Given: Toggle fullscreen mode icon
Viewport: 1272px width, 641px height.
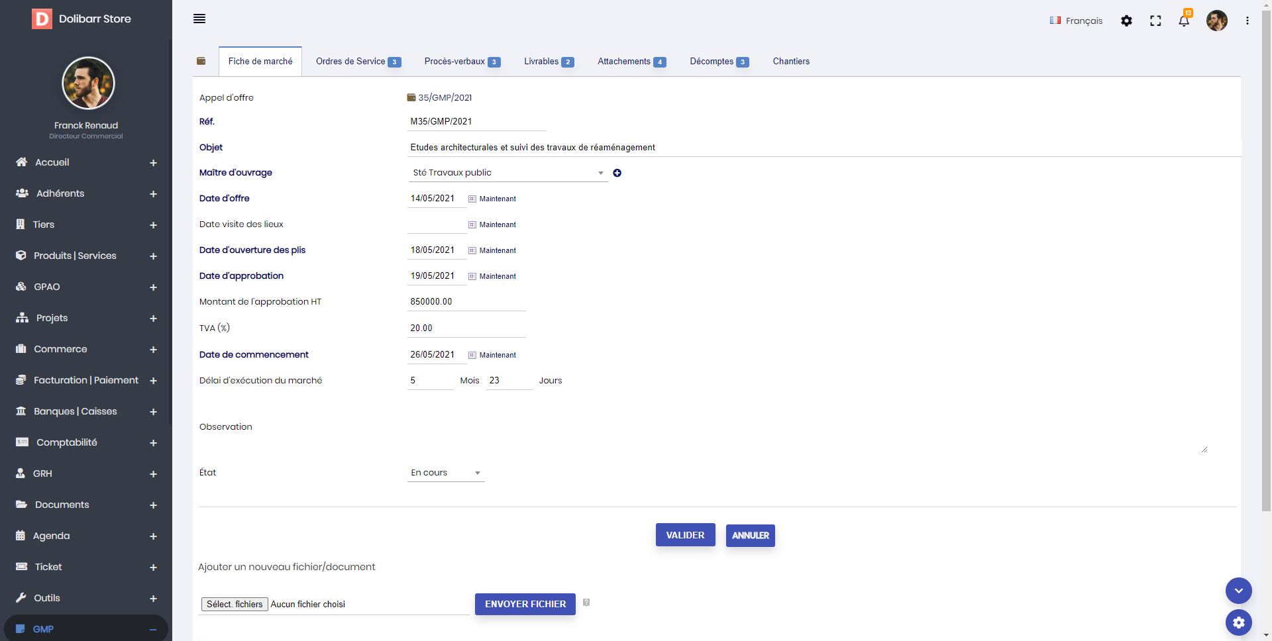Looking at the screenshot, I should (x=1155, y=21).
